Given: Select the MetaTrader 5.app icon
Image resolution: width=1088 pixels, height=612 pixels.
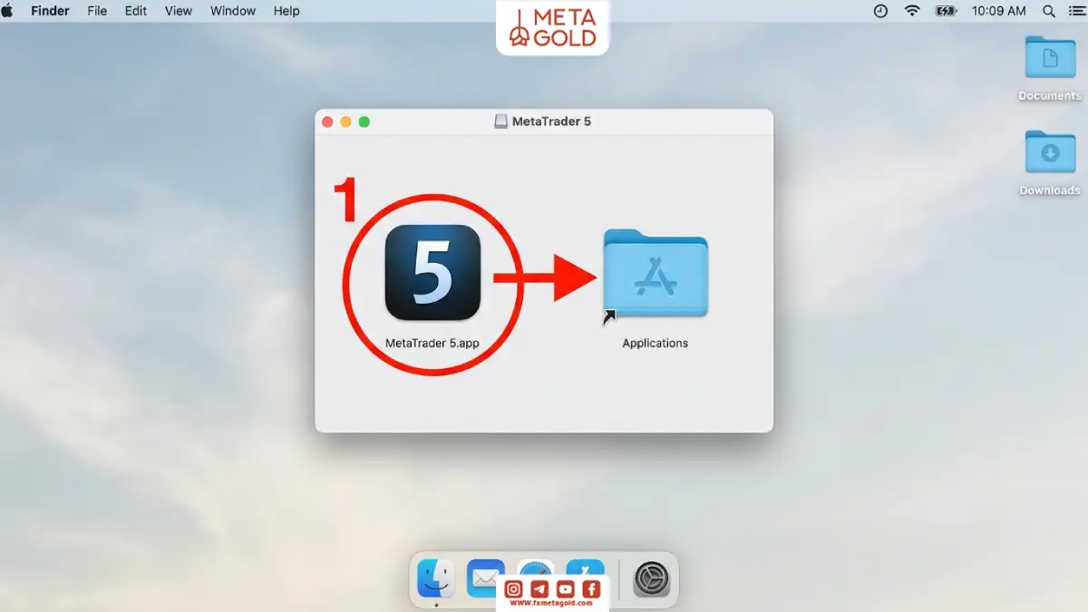Looking at the screenshot, I should click(432, 273).
